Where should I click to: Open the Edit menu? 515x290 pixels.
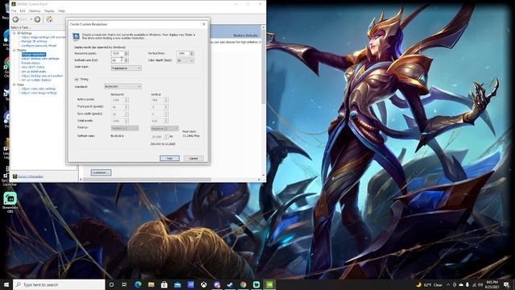tap(23, 10)
